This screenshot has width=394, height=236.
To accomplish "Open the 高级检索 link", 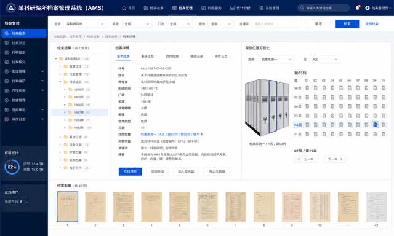I will click(x=372, y=23).
